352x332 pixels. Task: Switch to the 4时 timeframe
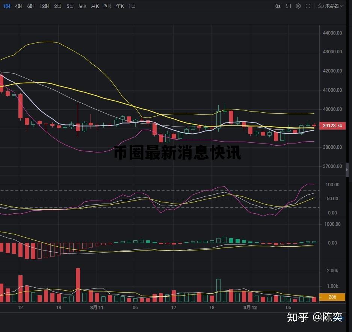tap(19, 6)
